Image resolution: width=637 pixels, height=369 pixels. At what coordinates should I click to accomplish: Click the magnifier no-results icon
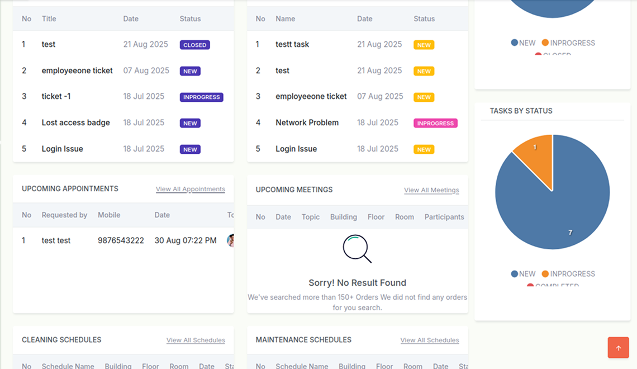click(x=357, y=249)
